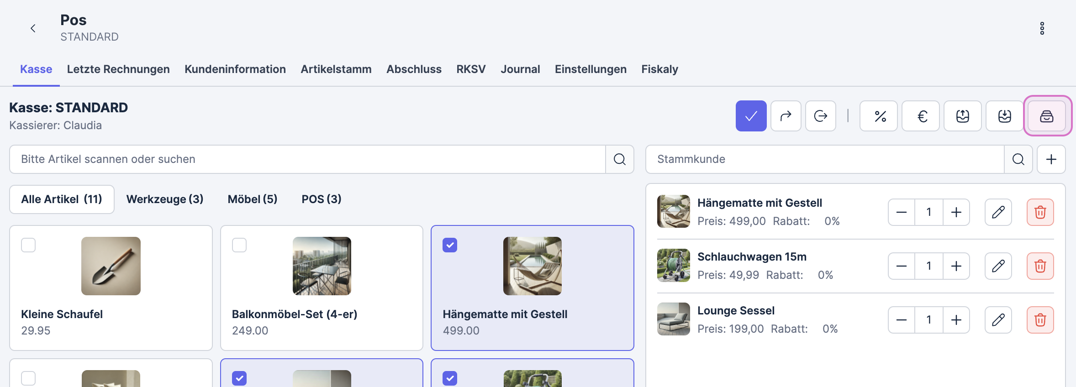Filter articles by Werkzeuge (3)
This screenshot has width=1076, height=387.
(x=165, y=199)
